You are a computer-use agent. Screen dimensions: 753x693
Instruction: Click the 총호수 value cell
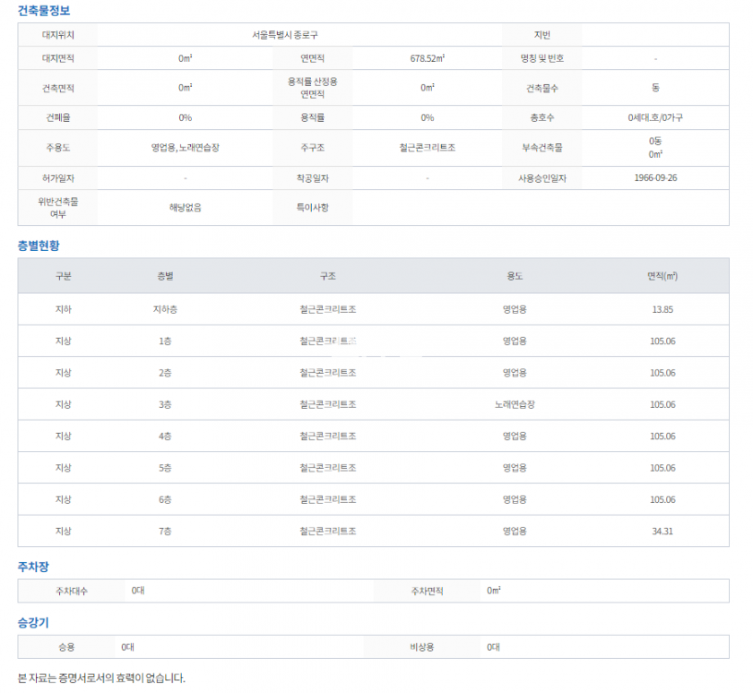(x=655, y=117)
